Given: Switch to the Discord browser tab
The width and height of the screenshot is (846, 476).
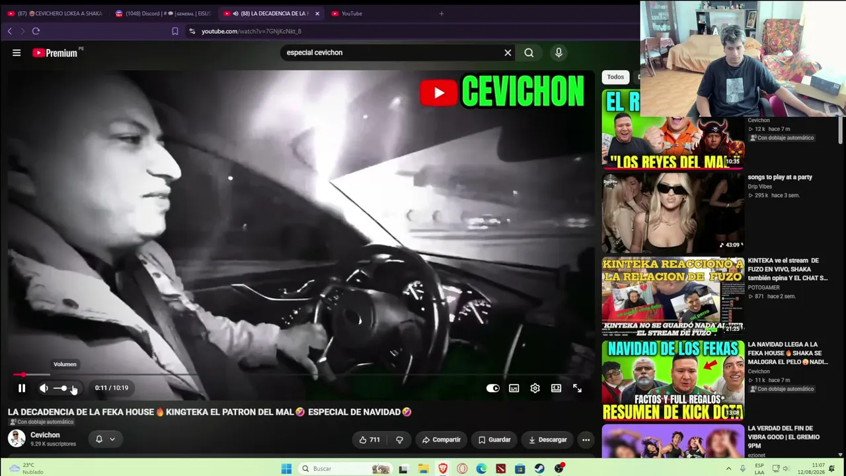Looking at the screenshot, I should click(163, 13).
